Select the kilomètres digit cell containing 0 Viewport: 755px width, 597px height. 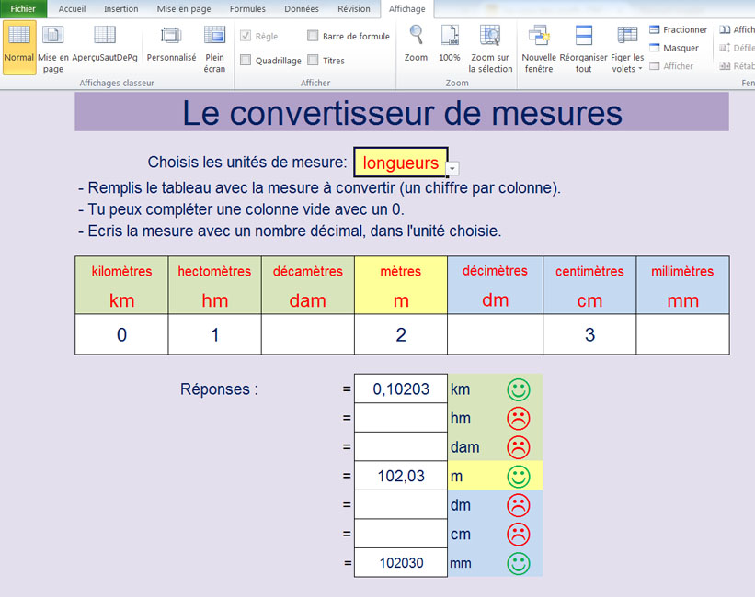click(121, 334)
